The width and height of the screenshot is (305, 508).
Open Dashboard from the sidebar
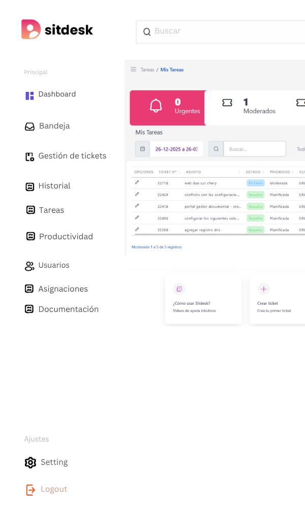click(56, 94)
